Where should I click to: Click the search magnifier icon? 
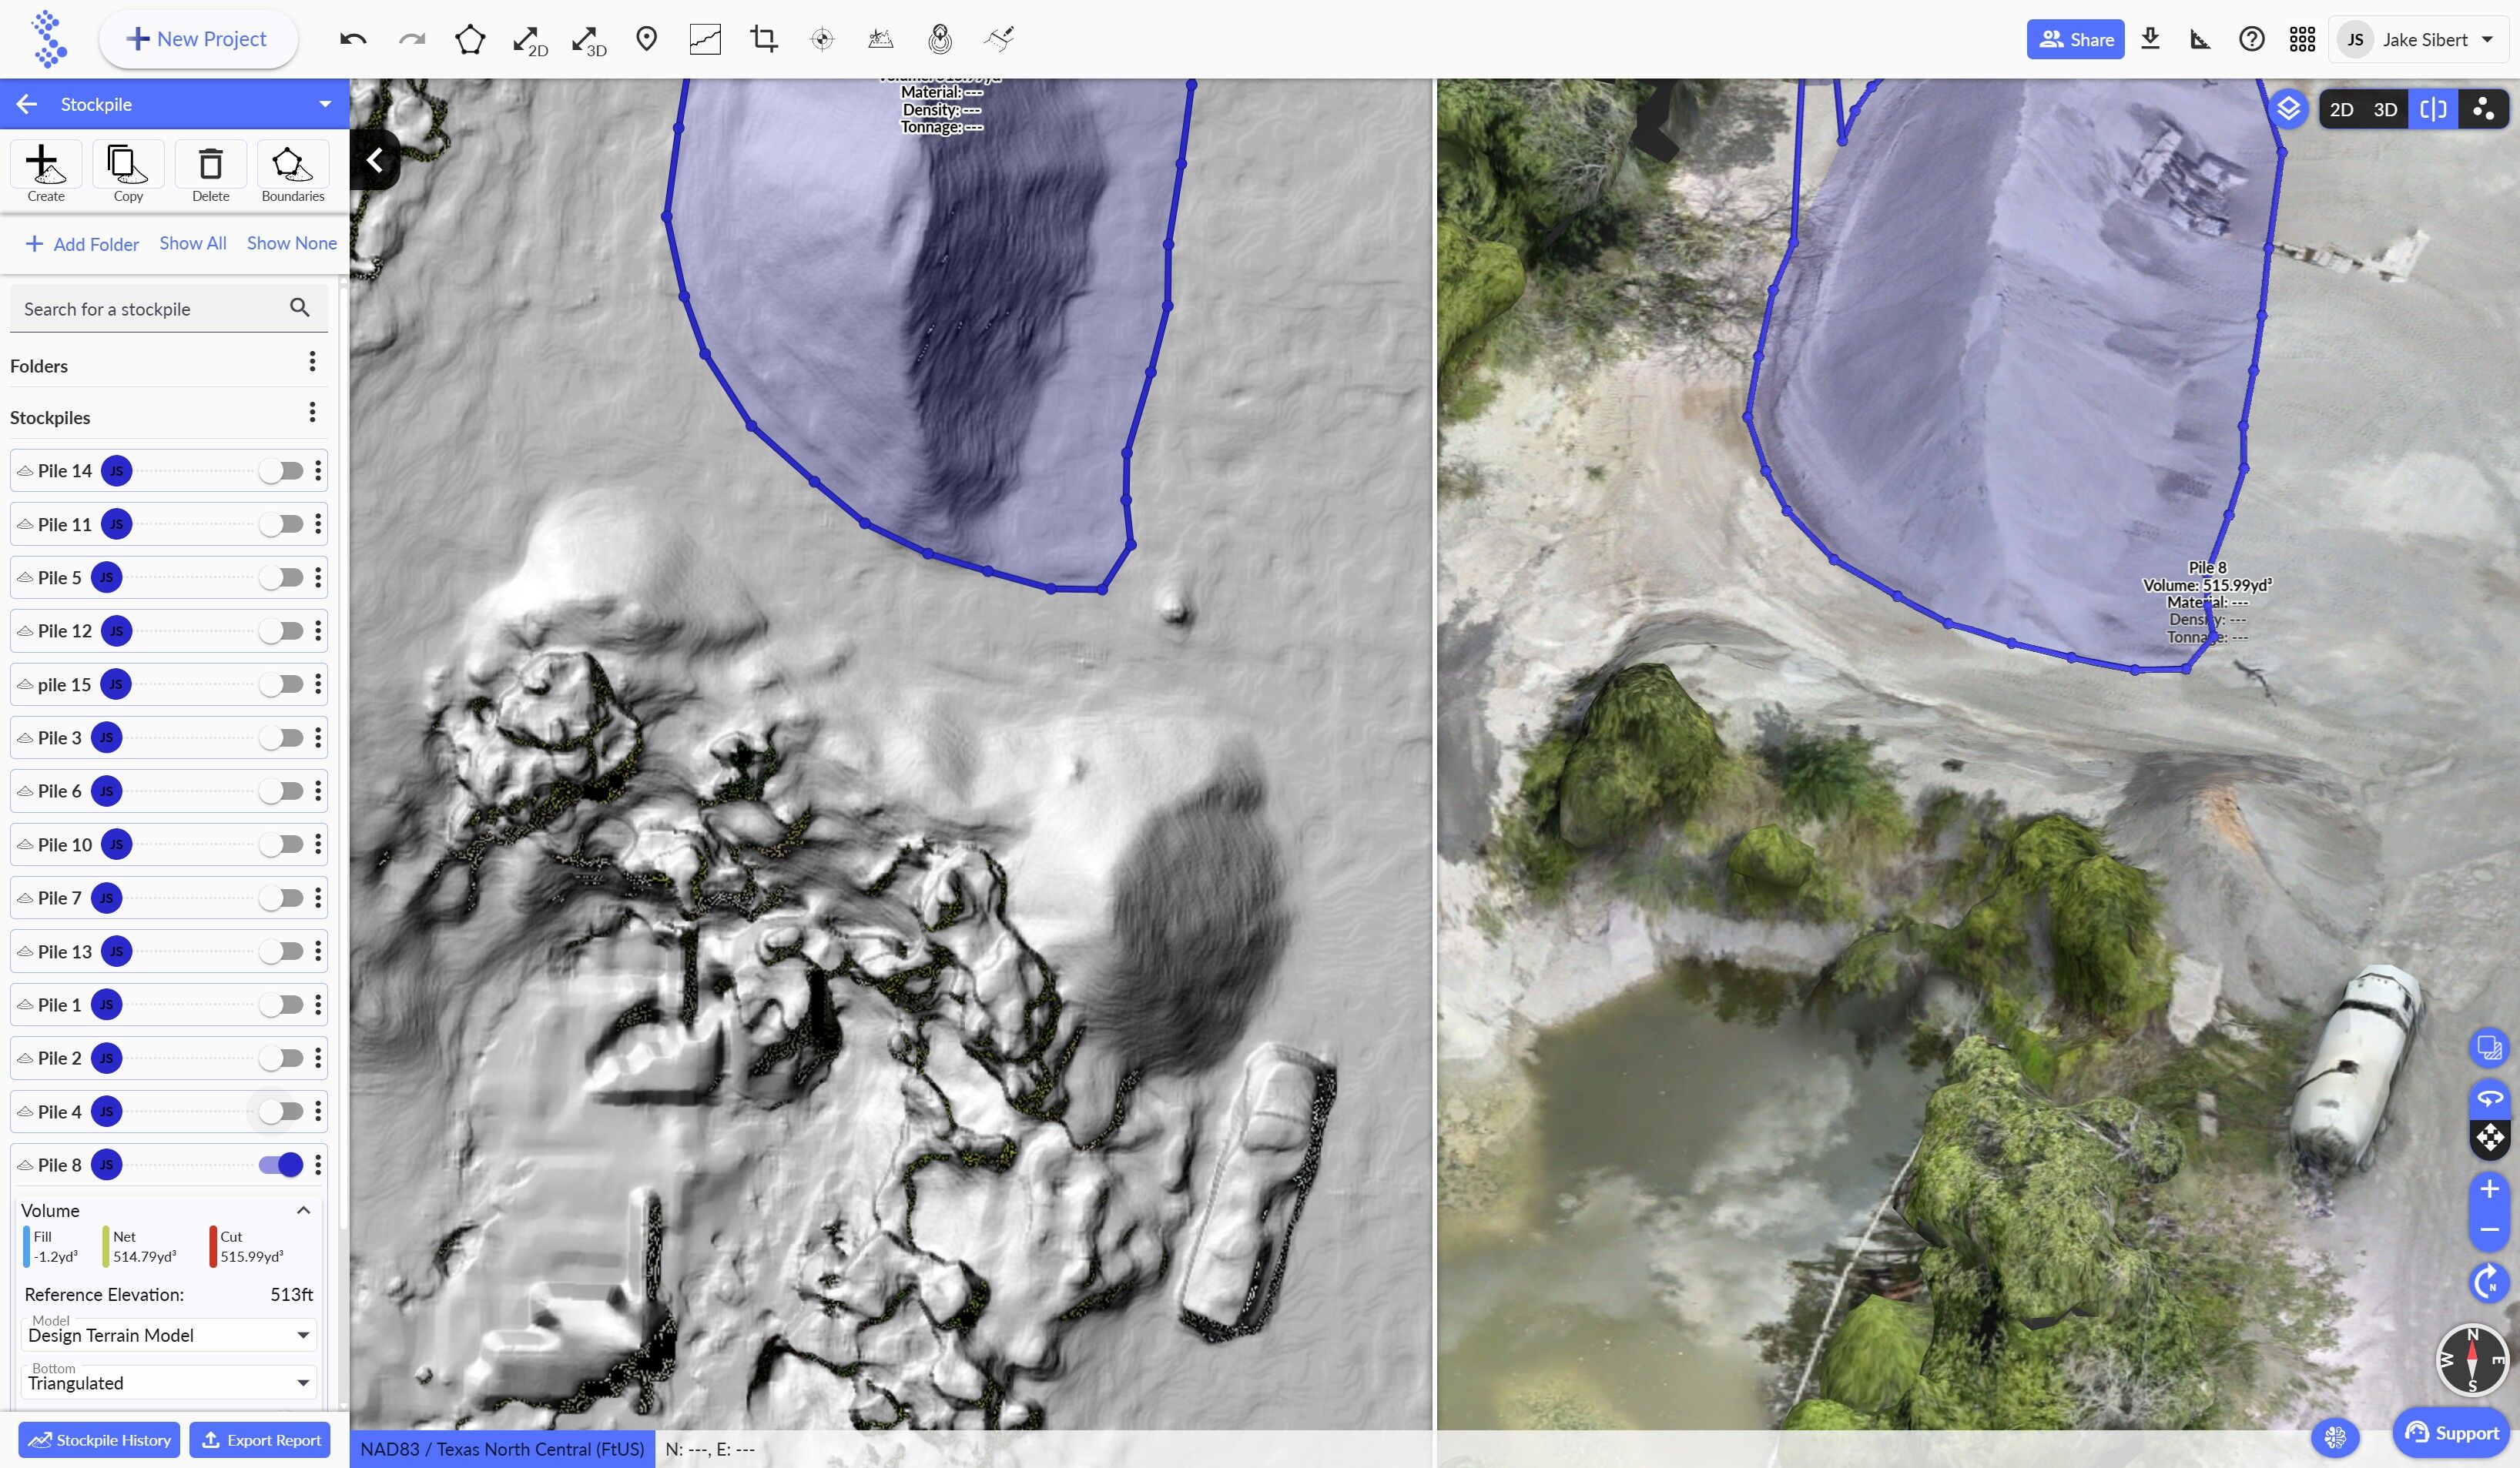pyautogui.click(x=299, y=308)
